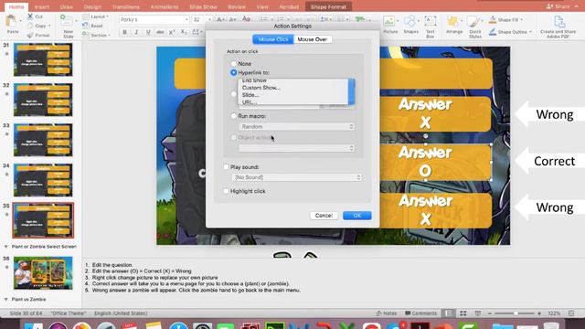The height and width of the screenshot is (329, 585).
Task: Click the zoom in plus button
Action: click(x=539, y=313)
